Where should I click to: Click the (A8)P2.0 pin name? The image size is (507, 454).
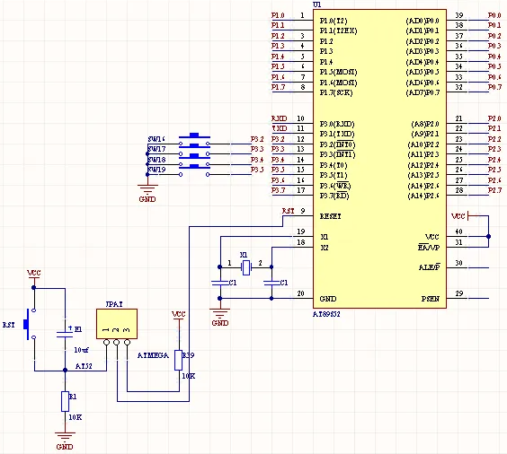(425, 124)
